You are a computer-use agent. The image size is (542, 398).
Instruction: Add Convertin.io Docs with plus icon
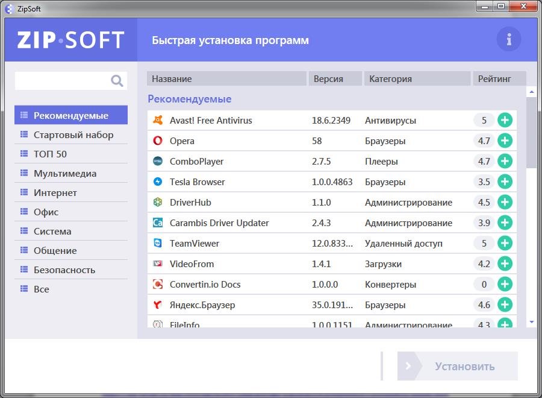505,284
